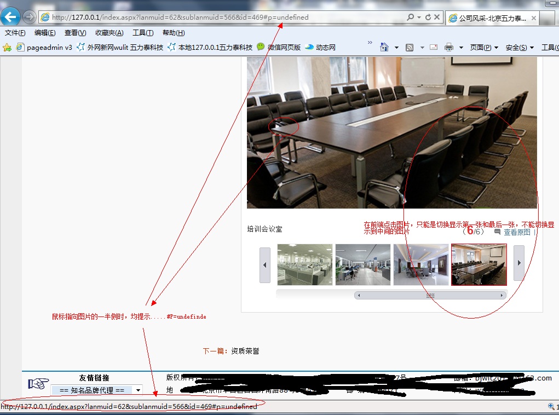This screenshot has width=559, height=415.
Task: Expand the 安全(S) dropdown menu
Action: click(520, 48)
